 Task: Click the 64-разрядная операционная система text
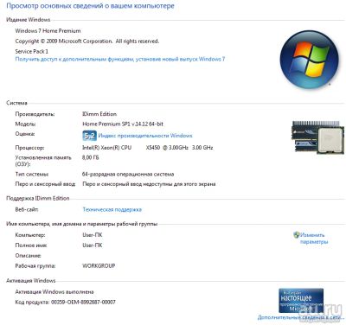[x=128, y=174]
